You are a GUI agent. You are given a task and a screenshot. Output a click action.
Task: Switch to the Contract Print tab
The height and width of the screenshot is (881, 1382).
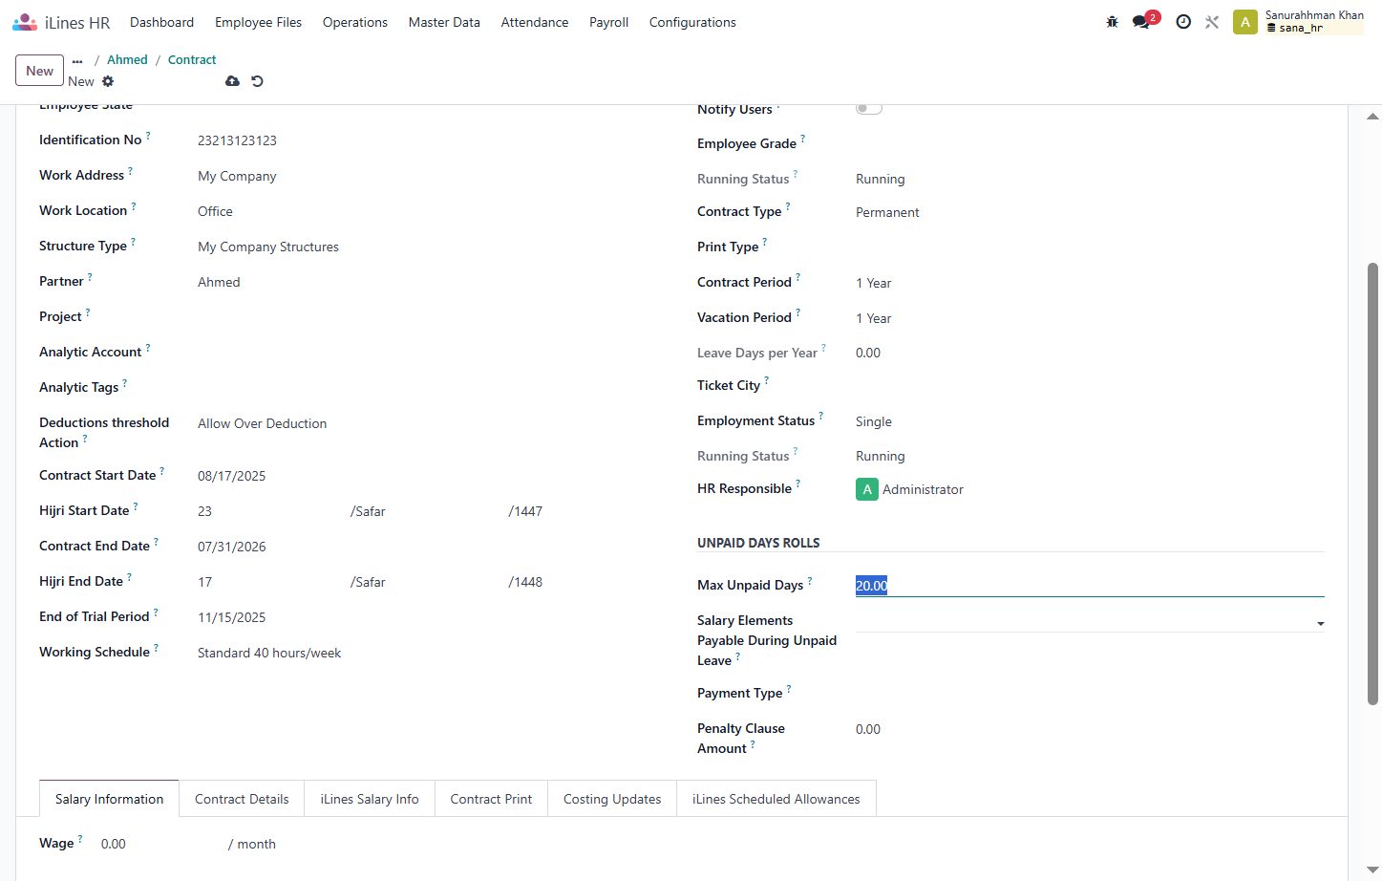coord(491,799)
